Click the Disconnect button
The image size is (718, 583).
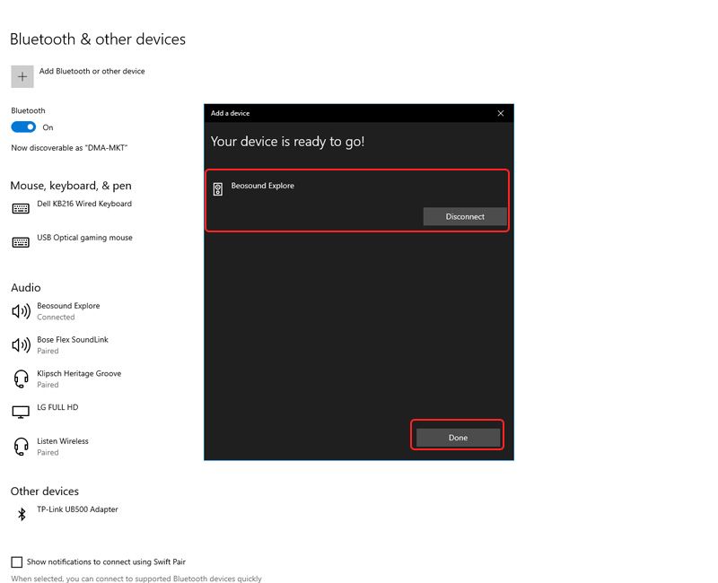pos(465,216)
